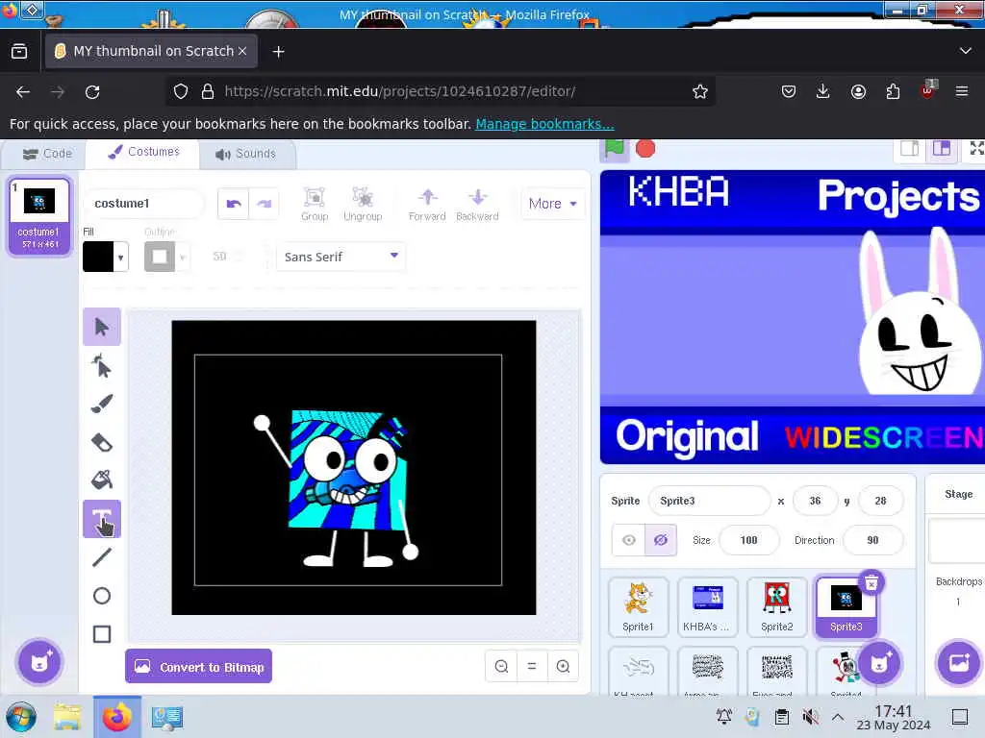Open the Outline color dropdown
This screenshot has height=738, width=985.
click(183, 258)
